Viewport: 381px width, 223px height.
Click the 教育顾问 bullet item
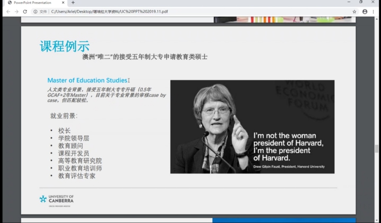71,146
